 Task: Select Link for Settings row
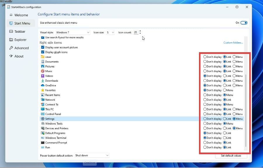click(225, 119)
